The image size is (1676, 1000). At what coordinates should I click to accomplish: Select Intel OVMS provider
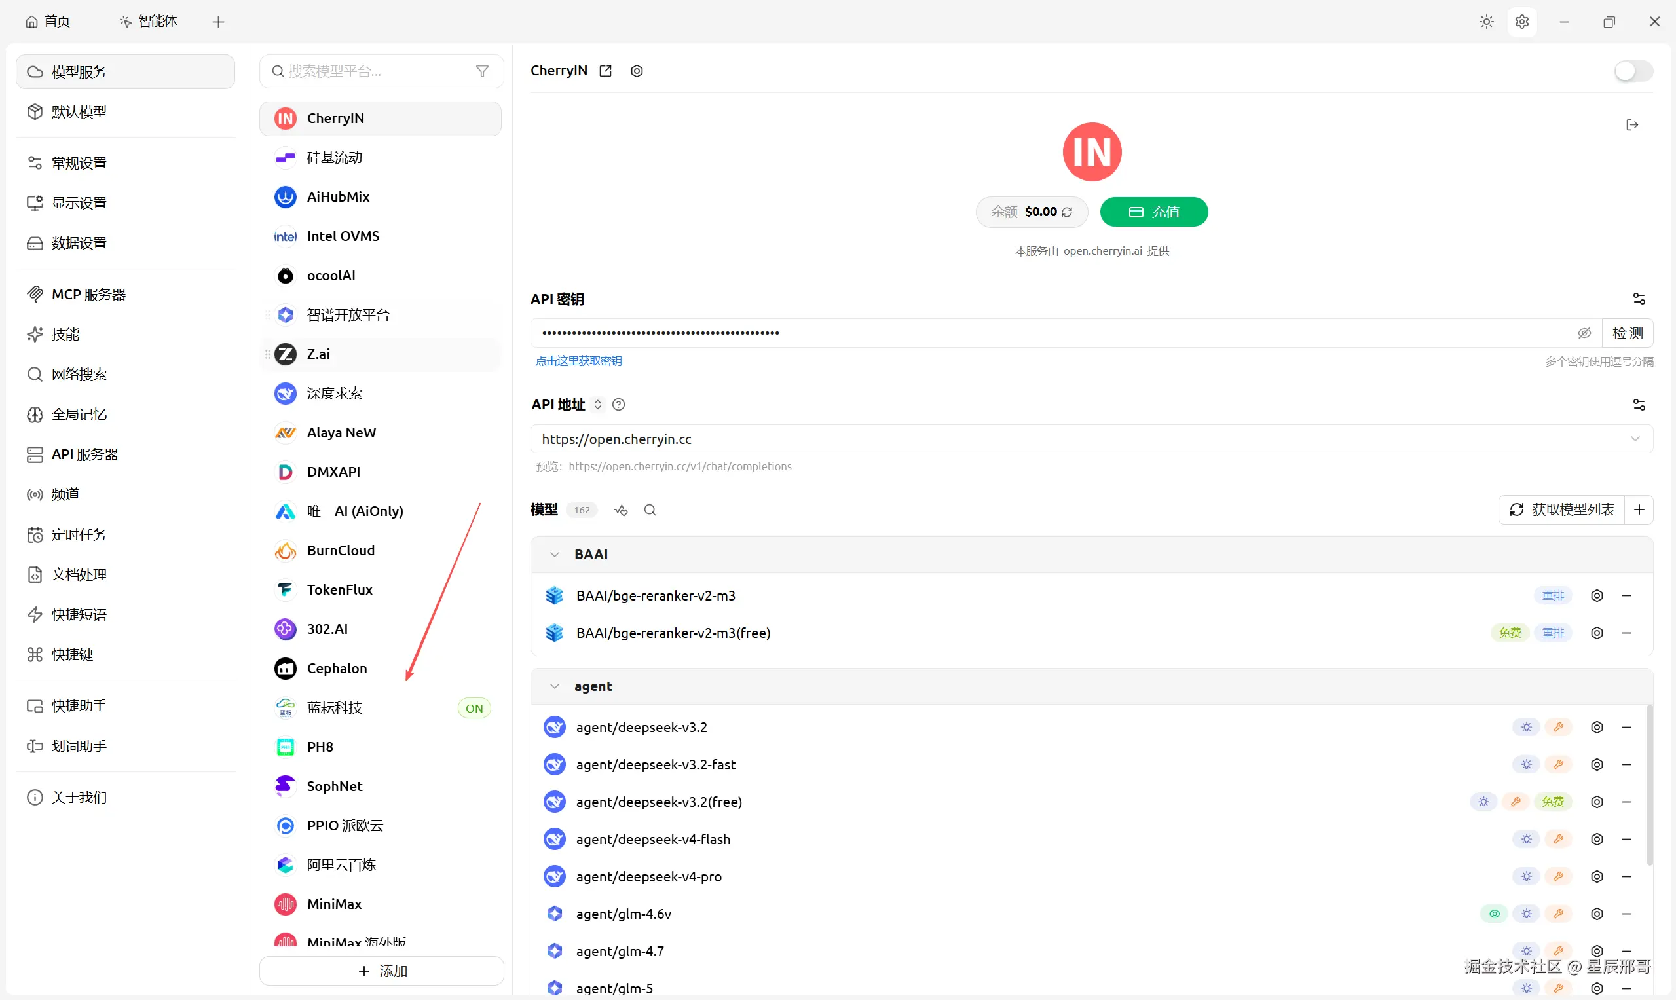click(x=381, y=236)
